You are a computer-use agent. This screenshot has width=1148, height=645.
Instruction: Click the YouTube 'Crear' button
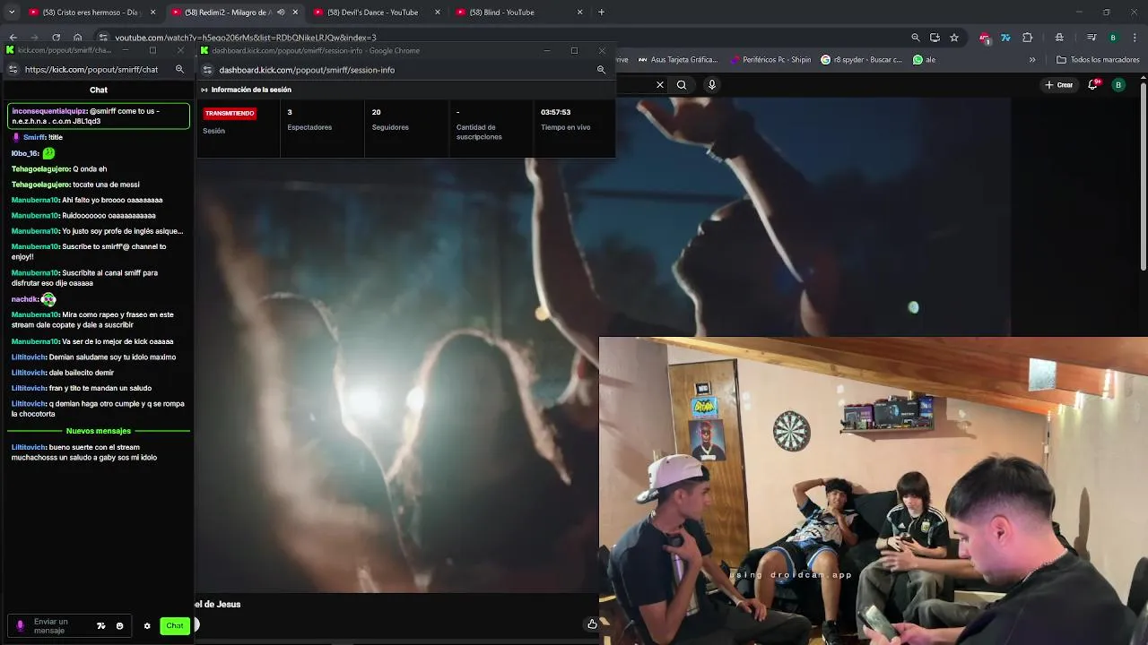point(1059,85)
